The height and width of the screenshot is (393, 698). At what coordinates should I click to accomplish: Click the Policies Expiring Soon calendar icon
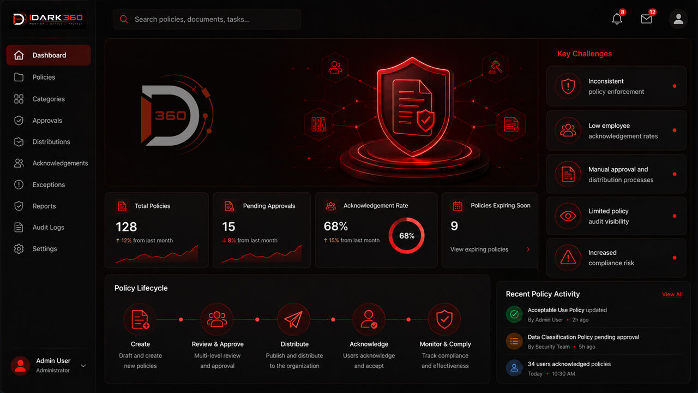click(x=458, y=206)
